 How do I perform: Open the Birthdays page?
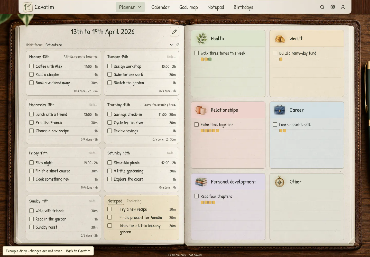pos(243,7)
